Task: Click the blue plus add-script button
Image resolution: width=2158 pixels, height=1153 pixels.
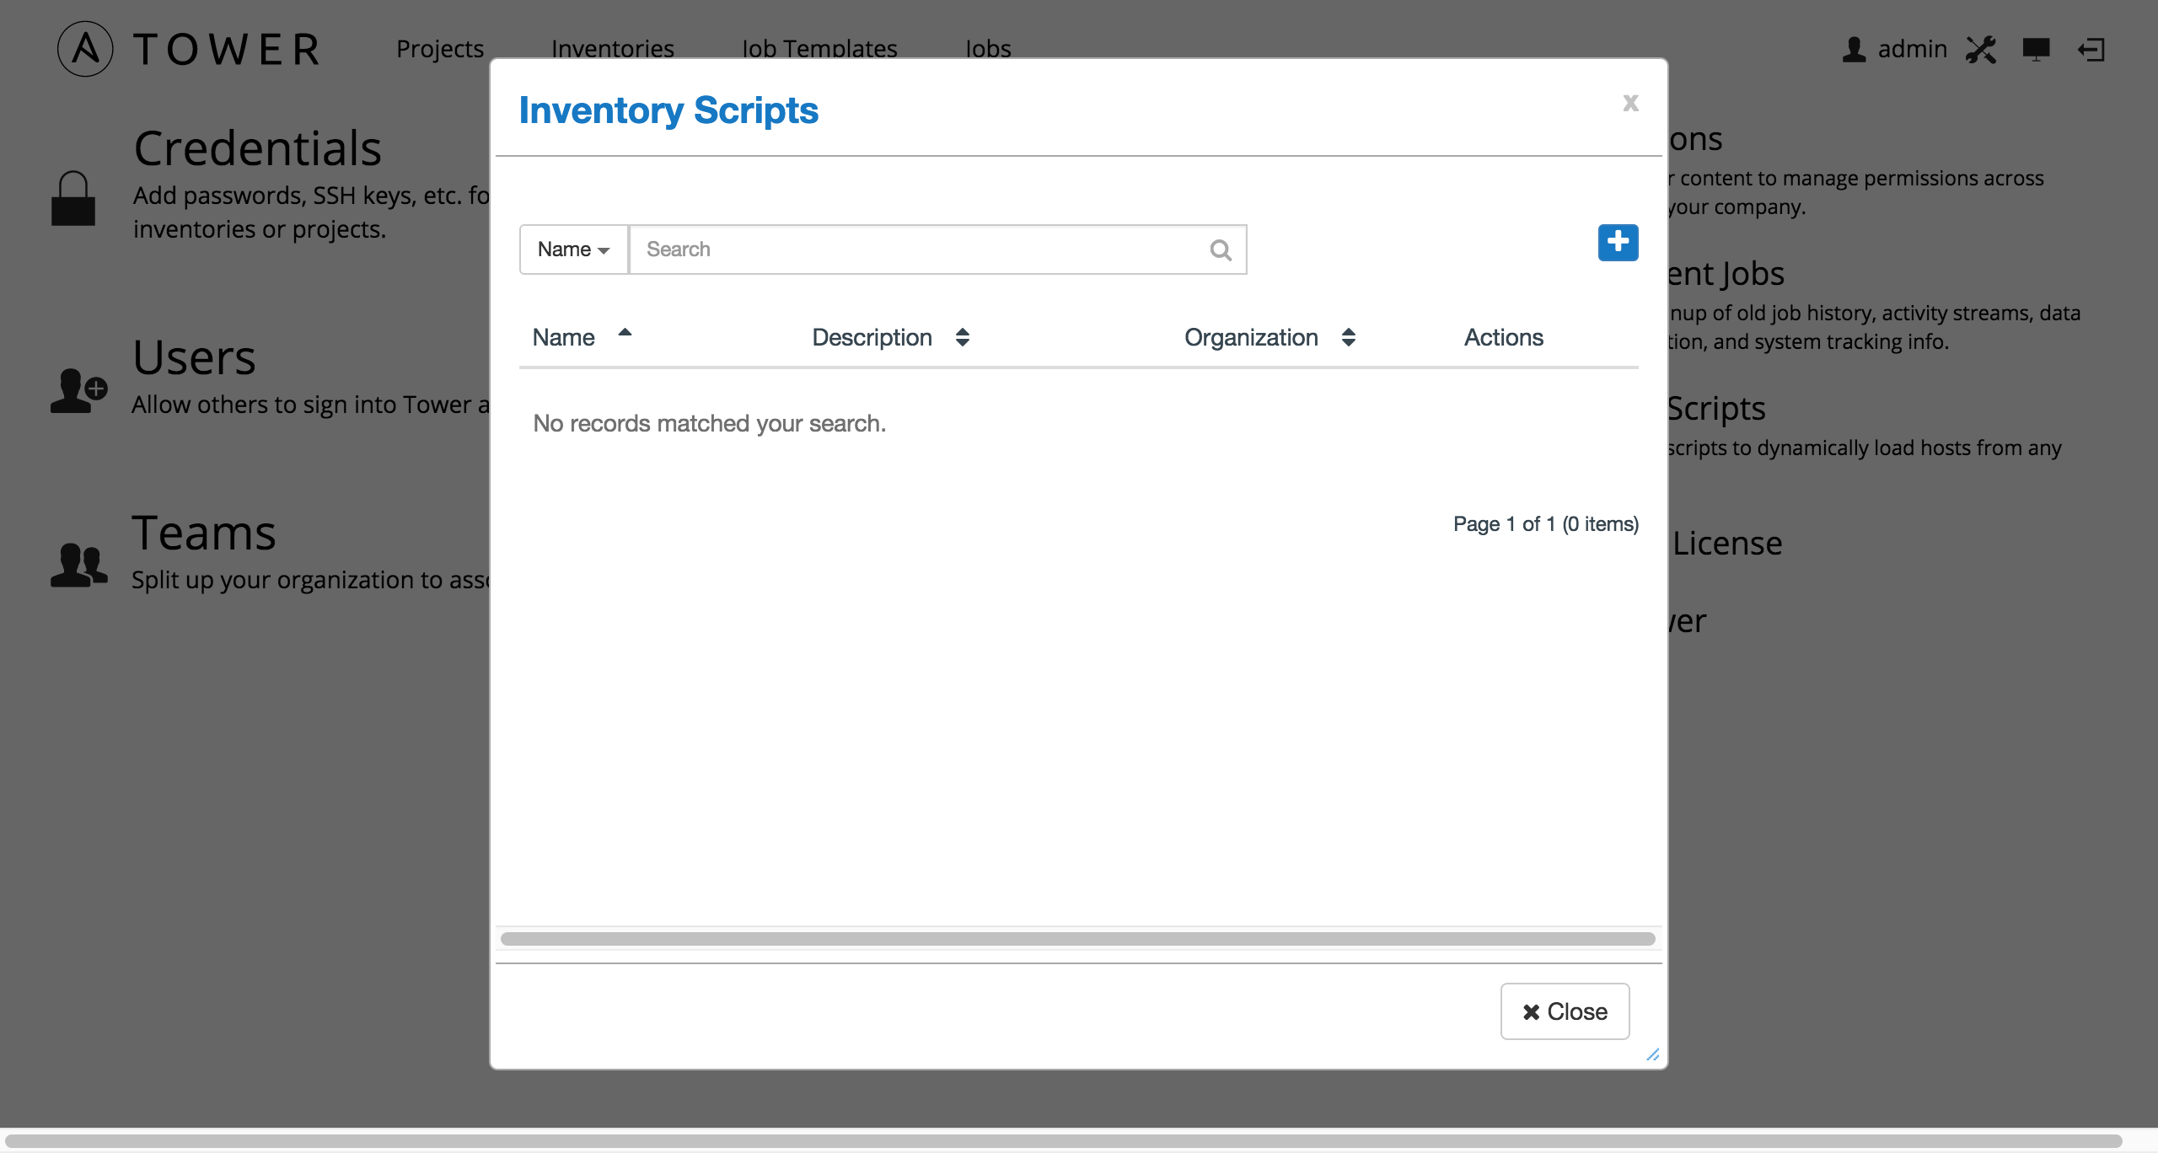Action: tap(1618, 243)
